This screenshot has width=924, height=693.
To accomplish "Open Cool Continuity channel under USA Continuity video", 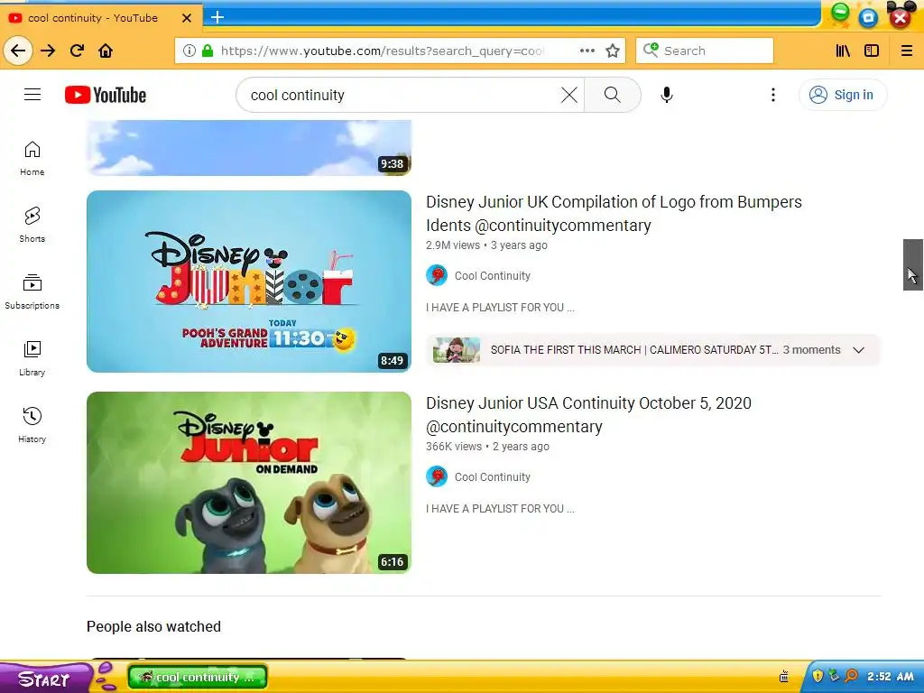I will 493,477.
